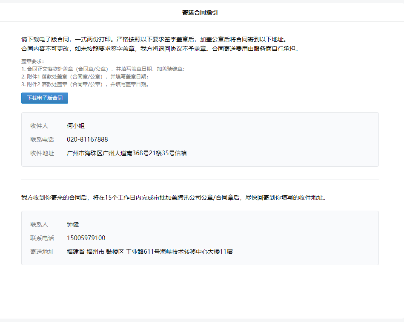Select the Fuzhou 寄送地址 address text

[x=149, y=252]
